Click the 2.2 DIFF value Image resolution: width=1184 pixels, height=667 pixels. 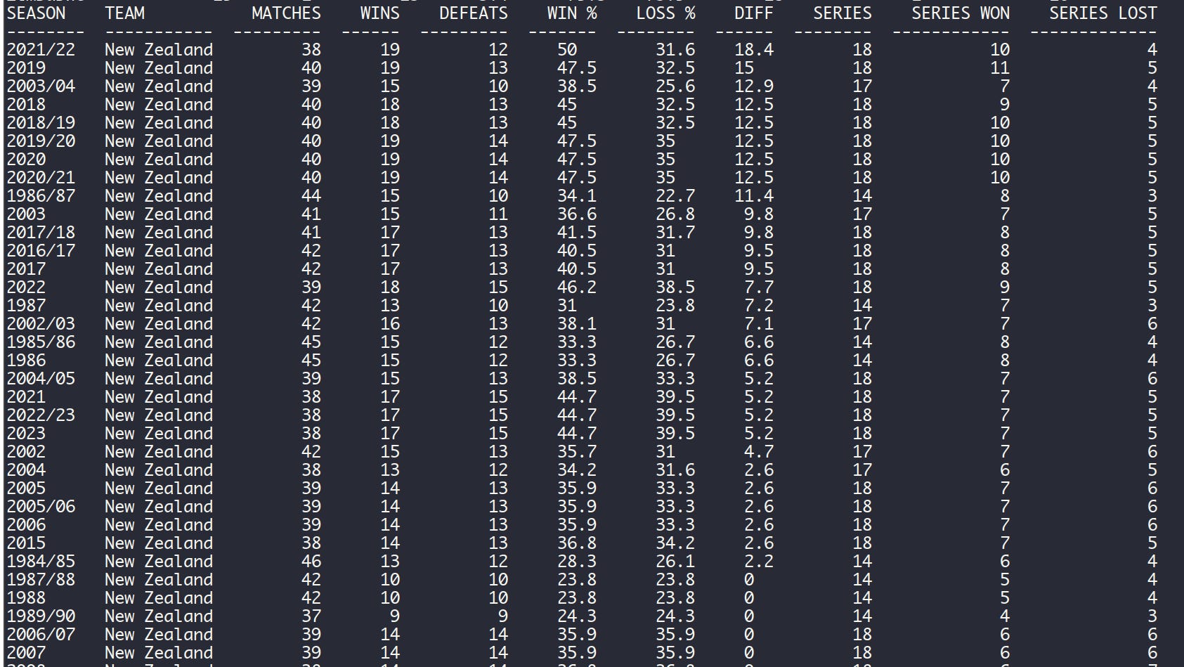759,562
